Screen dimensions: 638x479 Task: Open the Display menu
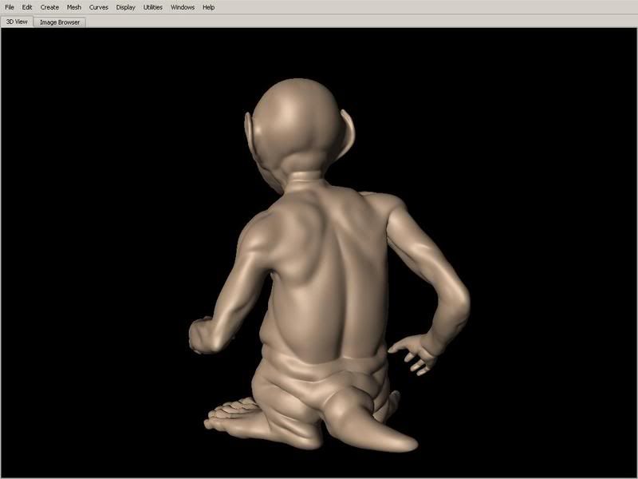[x=126, y=7]
